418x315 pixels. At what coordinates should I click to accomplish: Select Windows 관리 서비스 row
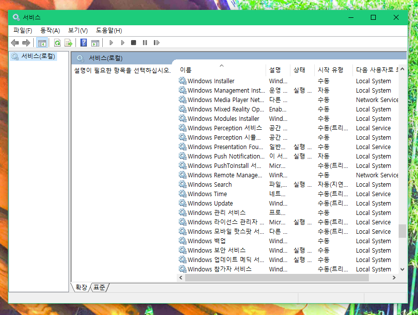[x=288, y=212]
